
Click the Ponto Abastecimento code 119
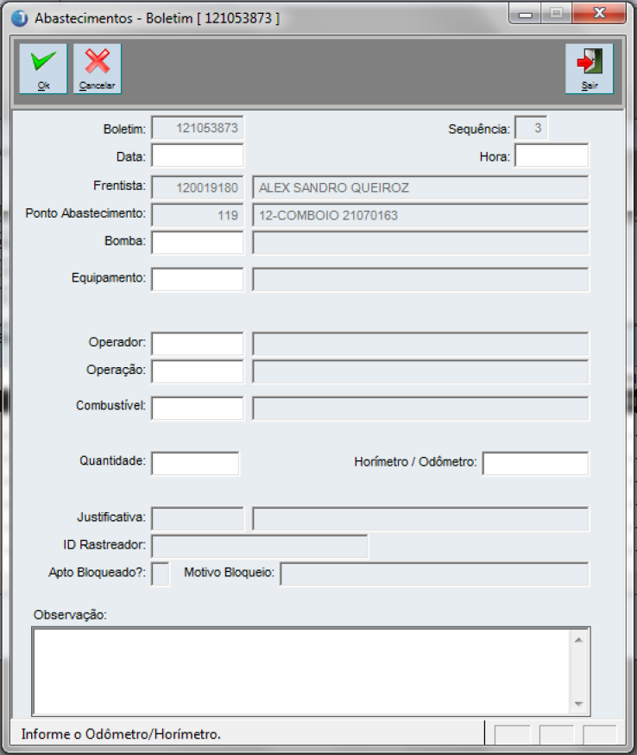[x=198, y=215]
